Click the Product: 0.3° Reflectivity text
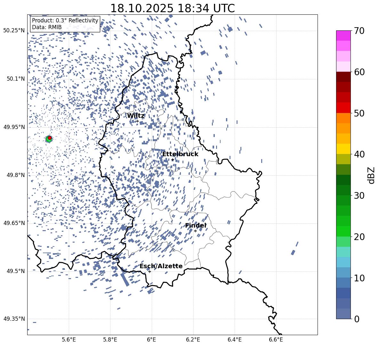The width and height of the screenshot is (379, 346). pyautogui.click(x=65, y=20)
